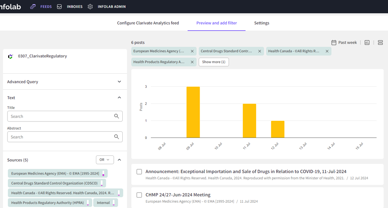This screenshot has width=388, height=208.
Task: Toggle the bar chart view icon
Action: point(367,42)
